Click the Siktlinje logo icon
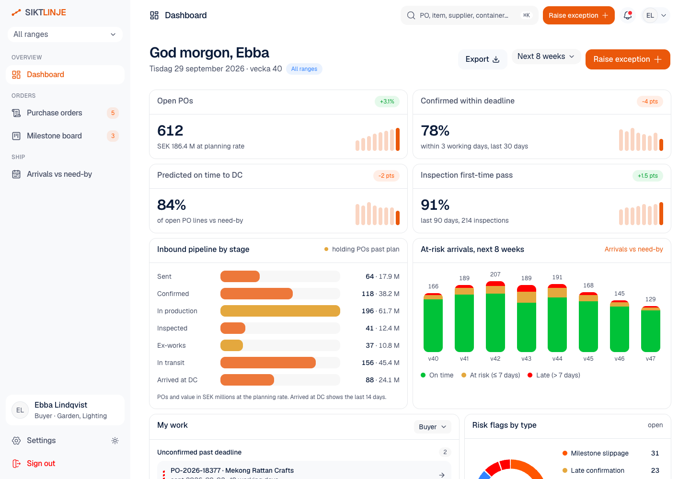This screenshot has height=479, width=690. (x=16, y=12)
